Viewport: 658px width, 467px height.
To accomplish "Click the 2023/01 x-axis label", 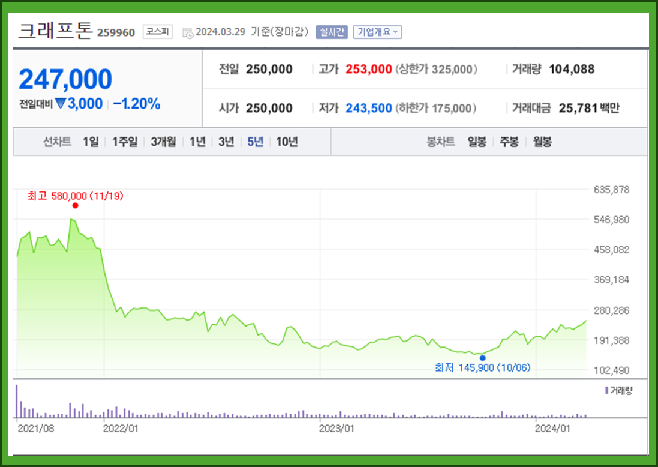I will 336,429.
